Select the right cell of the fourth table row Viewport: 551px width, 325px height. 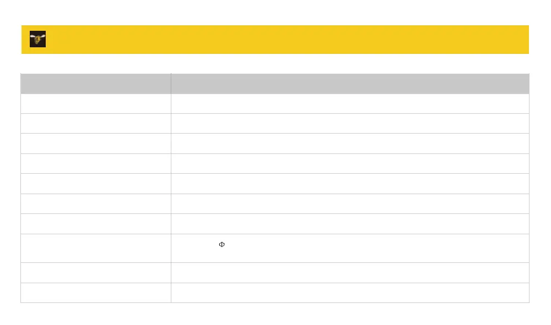pyautogui.click(x=350, y=164)
